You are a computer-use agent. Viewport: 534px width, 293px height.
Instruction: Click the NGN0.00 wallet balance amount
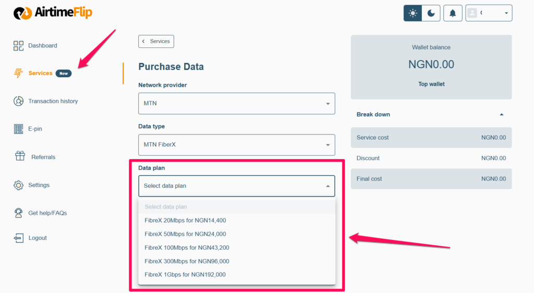[x=431, y=64]
